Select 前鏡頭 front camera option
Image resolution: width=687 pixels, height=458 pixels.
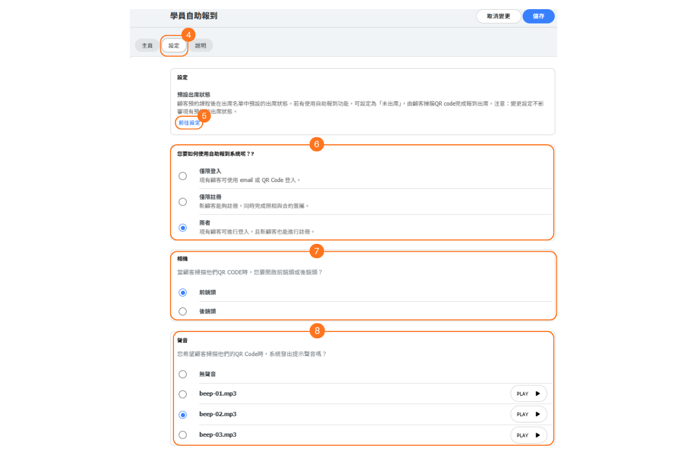(183, 293)
